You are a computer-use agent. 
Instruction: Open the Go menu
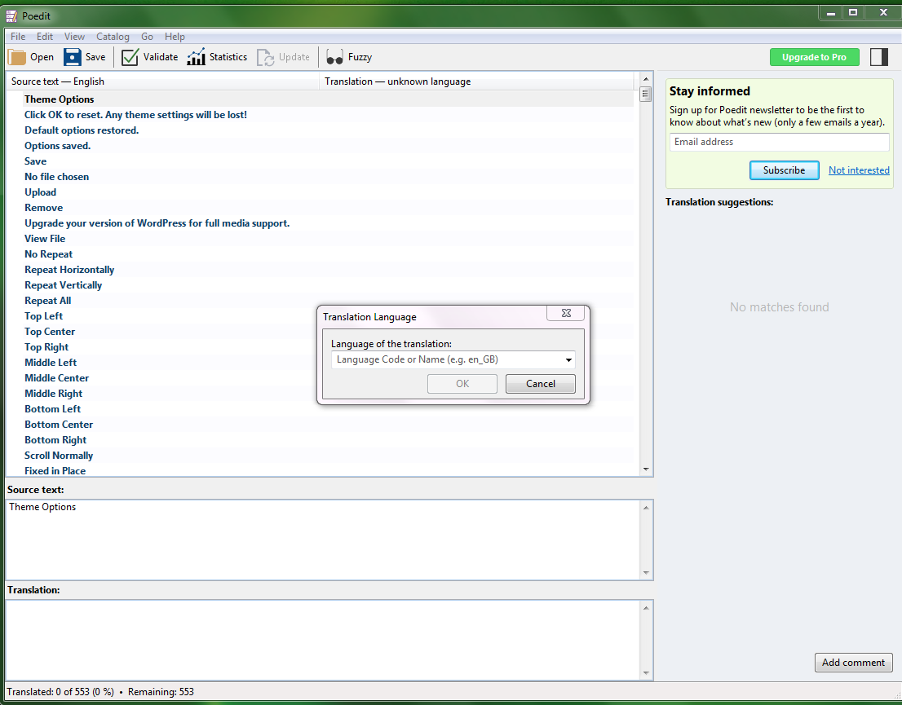click(x=148, y=36)
